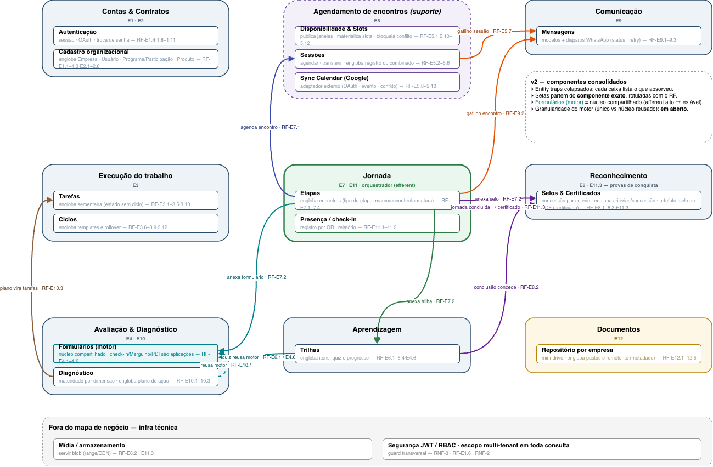Click the 'Entity traps colapsados' note line
713x467 pixels.
point(602,89)
